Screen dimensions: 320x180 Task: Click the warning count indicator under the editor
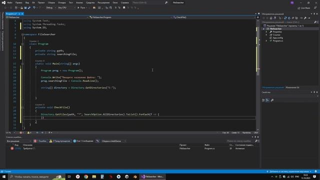[x=29, y=133]
